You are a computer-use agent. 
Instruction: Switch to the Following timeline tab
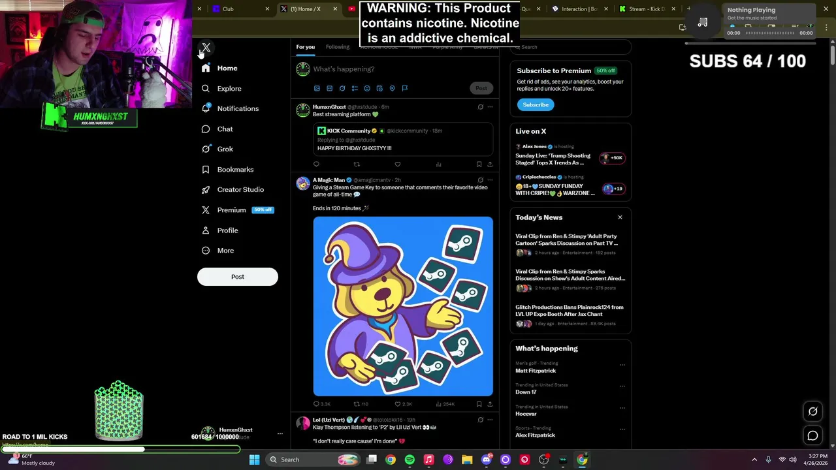tap(338, 47)
